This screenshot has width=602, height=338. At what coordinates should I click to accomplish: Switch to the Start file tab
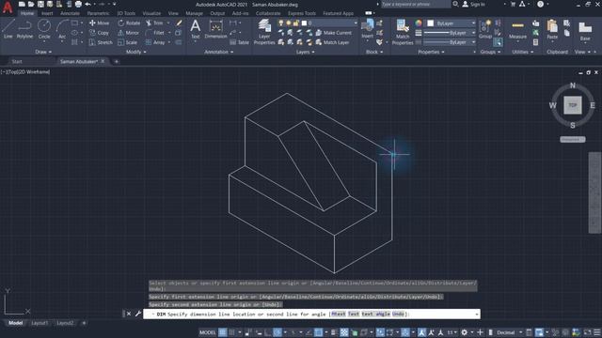(x=17, y=61)
